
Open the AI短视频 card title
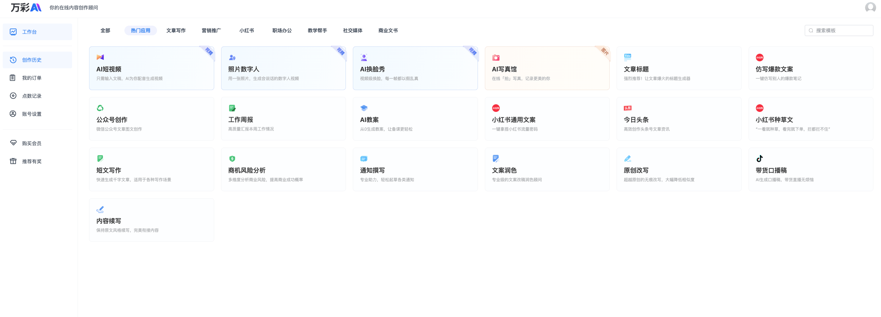109,69
